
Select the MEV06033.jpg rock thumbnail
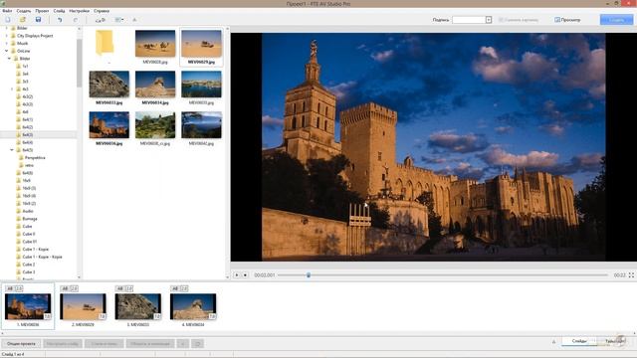[x=108, y=84]
